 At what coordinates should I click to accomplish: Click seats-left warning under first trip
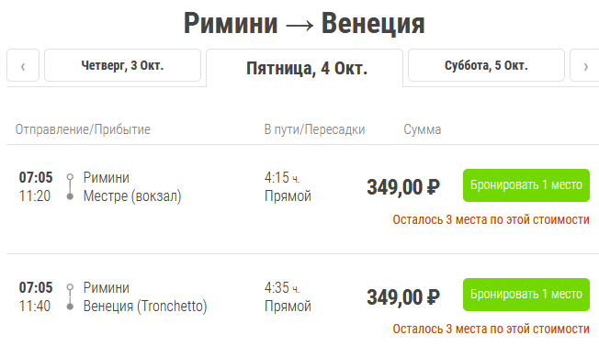coord(491,219)
